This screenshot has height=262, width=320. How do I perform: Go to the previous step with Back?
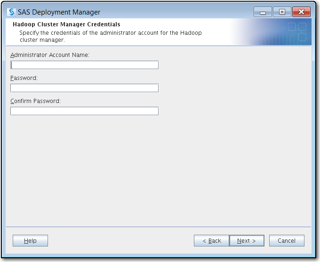(x=212, y=240)
